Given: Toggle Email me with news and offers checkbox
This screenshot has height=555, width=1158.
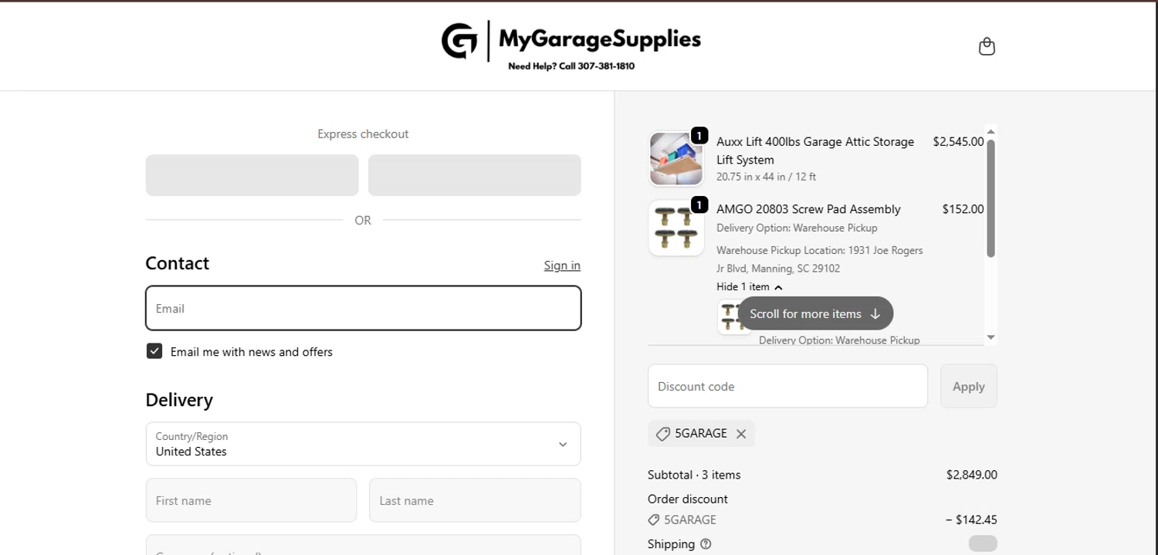Looking at the screenshot, I should [x=154, y=351].
